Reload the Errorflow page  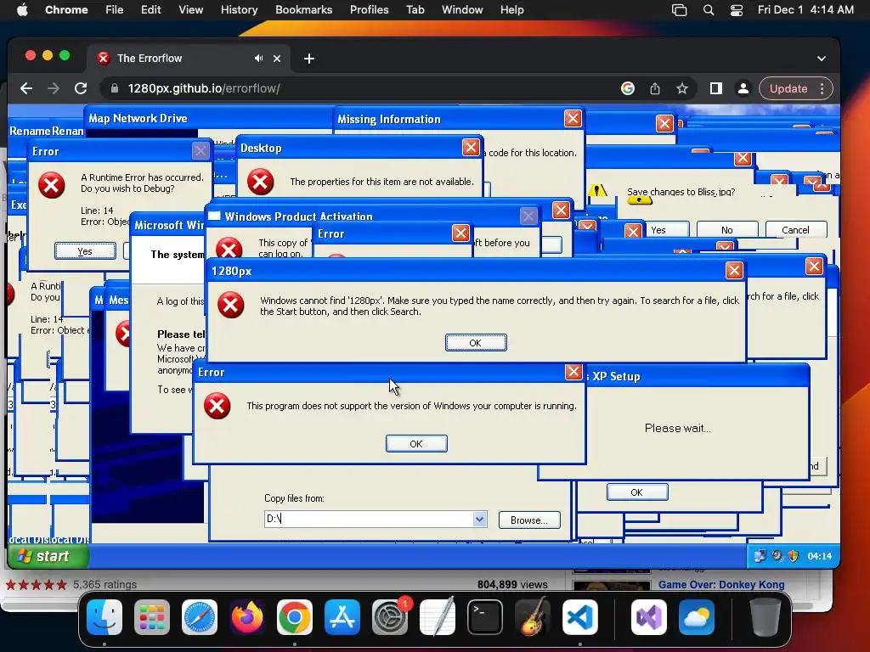coord(81,88)
